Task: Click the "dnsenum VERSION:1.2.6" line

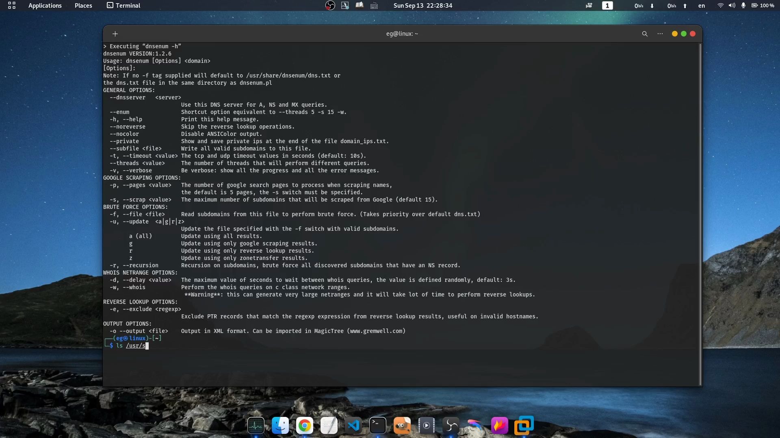Action: coord(137,54)
